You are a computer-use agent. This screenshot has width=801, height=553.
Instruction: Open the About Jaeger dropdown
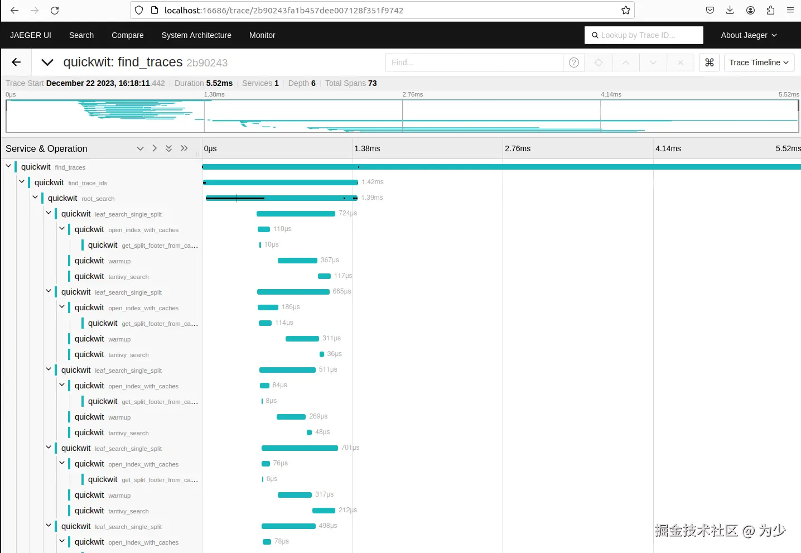point(749,35)
